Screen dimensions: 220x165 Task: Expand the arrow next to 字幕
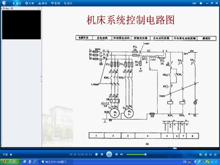click(11, 155)
